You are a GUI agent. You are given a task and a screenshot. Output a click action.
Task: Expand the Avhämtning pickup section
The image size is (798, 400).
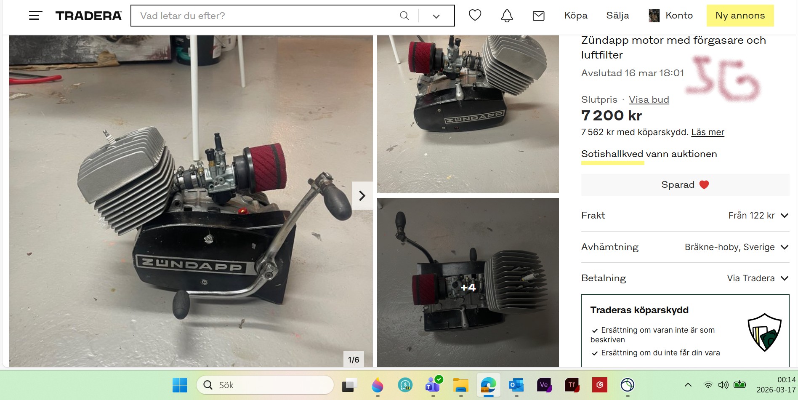click(784, 247)
